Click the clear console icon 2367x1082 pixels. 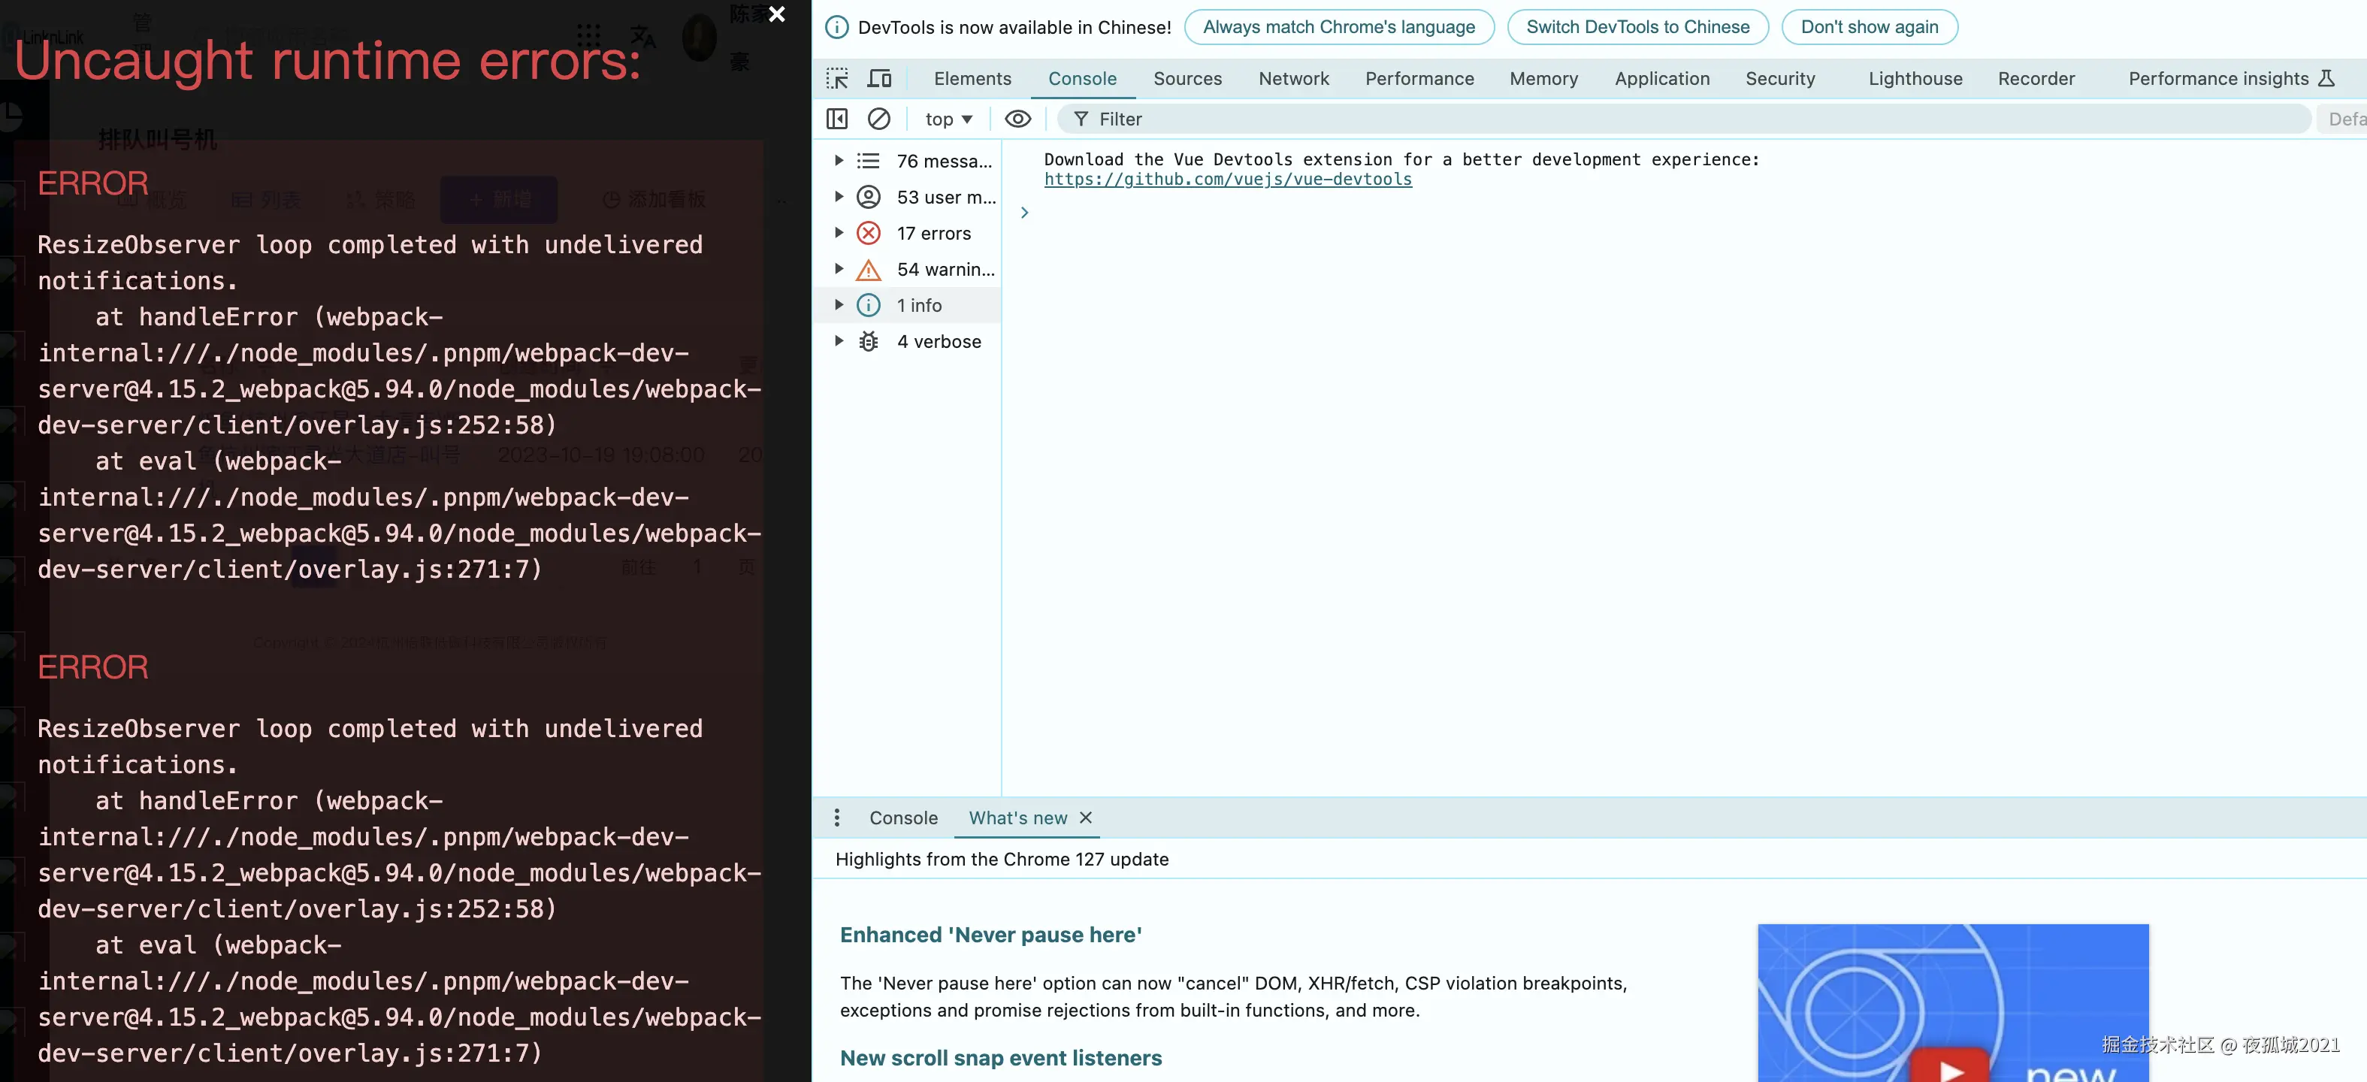pyautogui.click(x=878, y=119)
